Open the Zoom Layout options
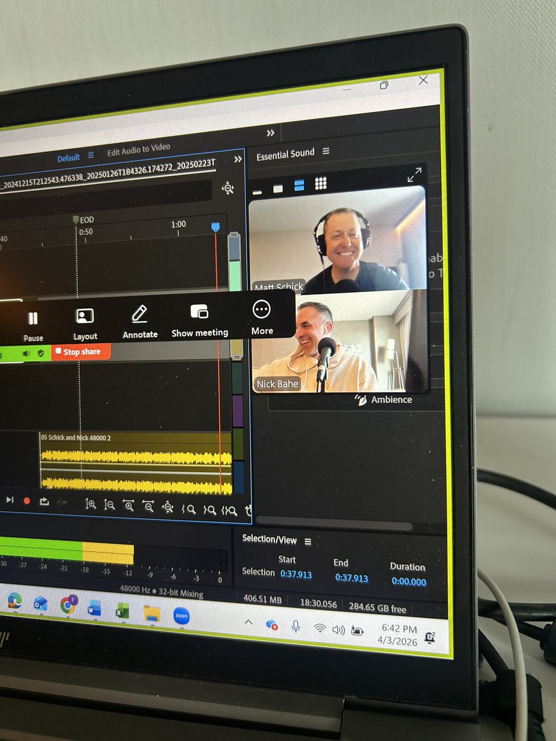The height and width of the screenshot is (741, 556). click(x=85, y=324)
